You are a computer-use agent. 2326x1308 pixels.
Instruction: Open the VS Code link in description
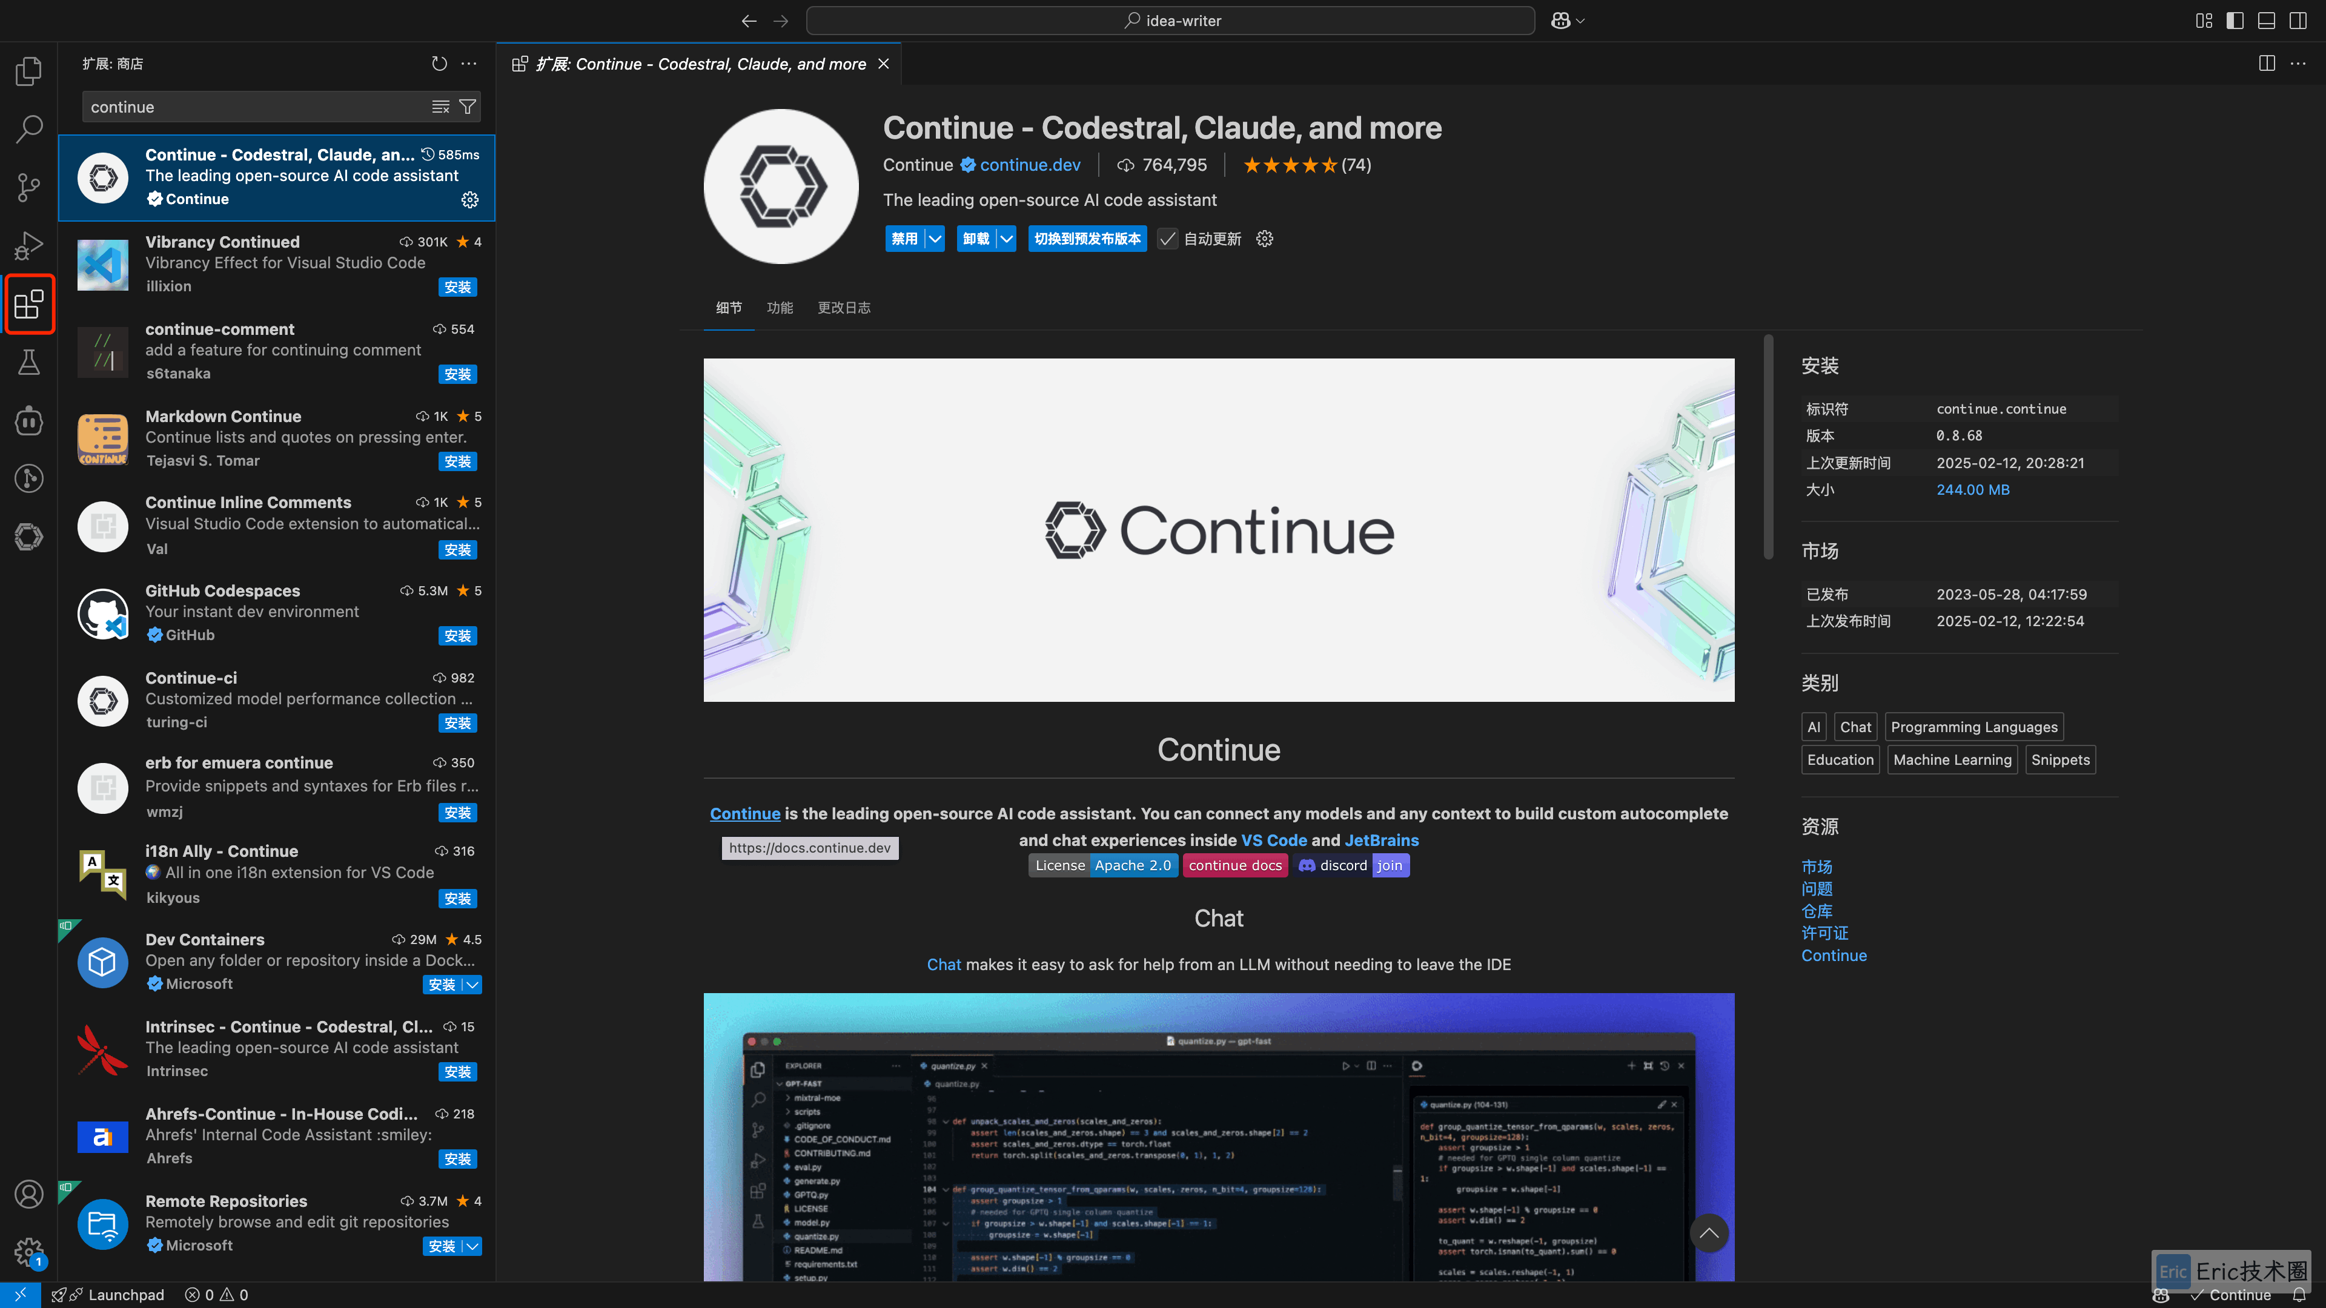point(1274,839)
